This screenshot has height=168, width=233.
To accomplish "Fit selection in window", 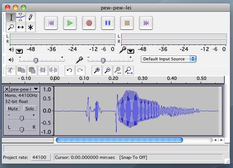I will [x=118, y=70].
